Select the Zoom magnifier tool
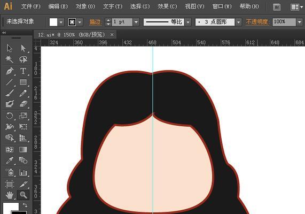Viewport: 305px width, 214px height. pos(23,195)
